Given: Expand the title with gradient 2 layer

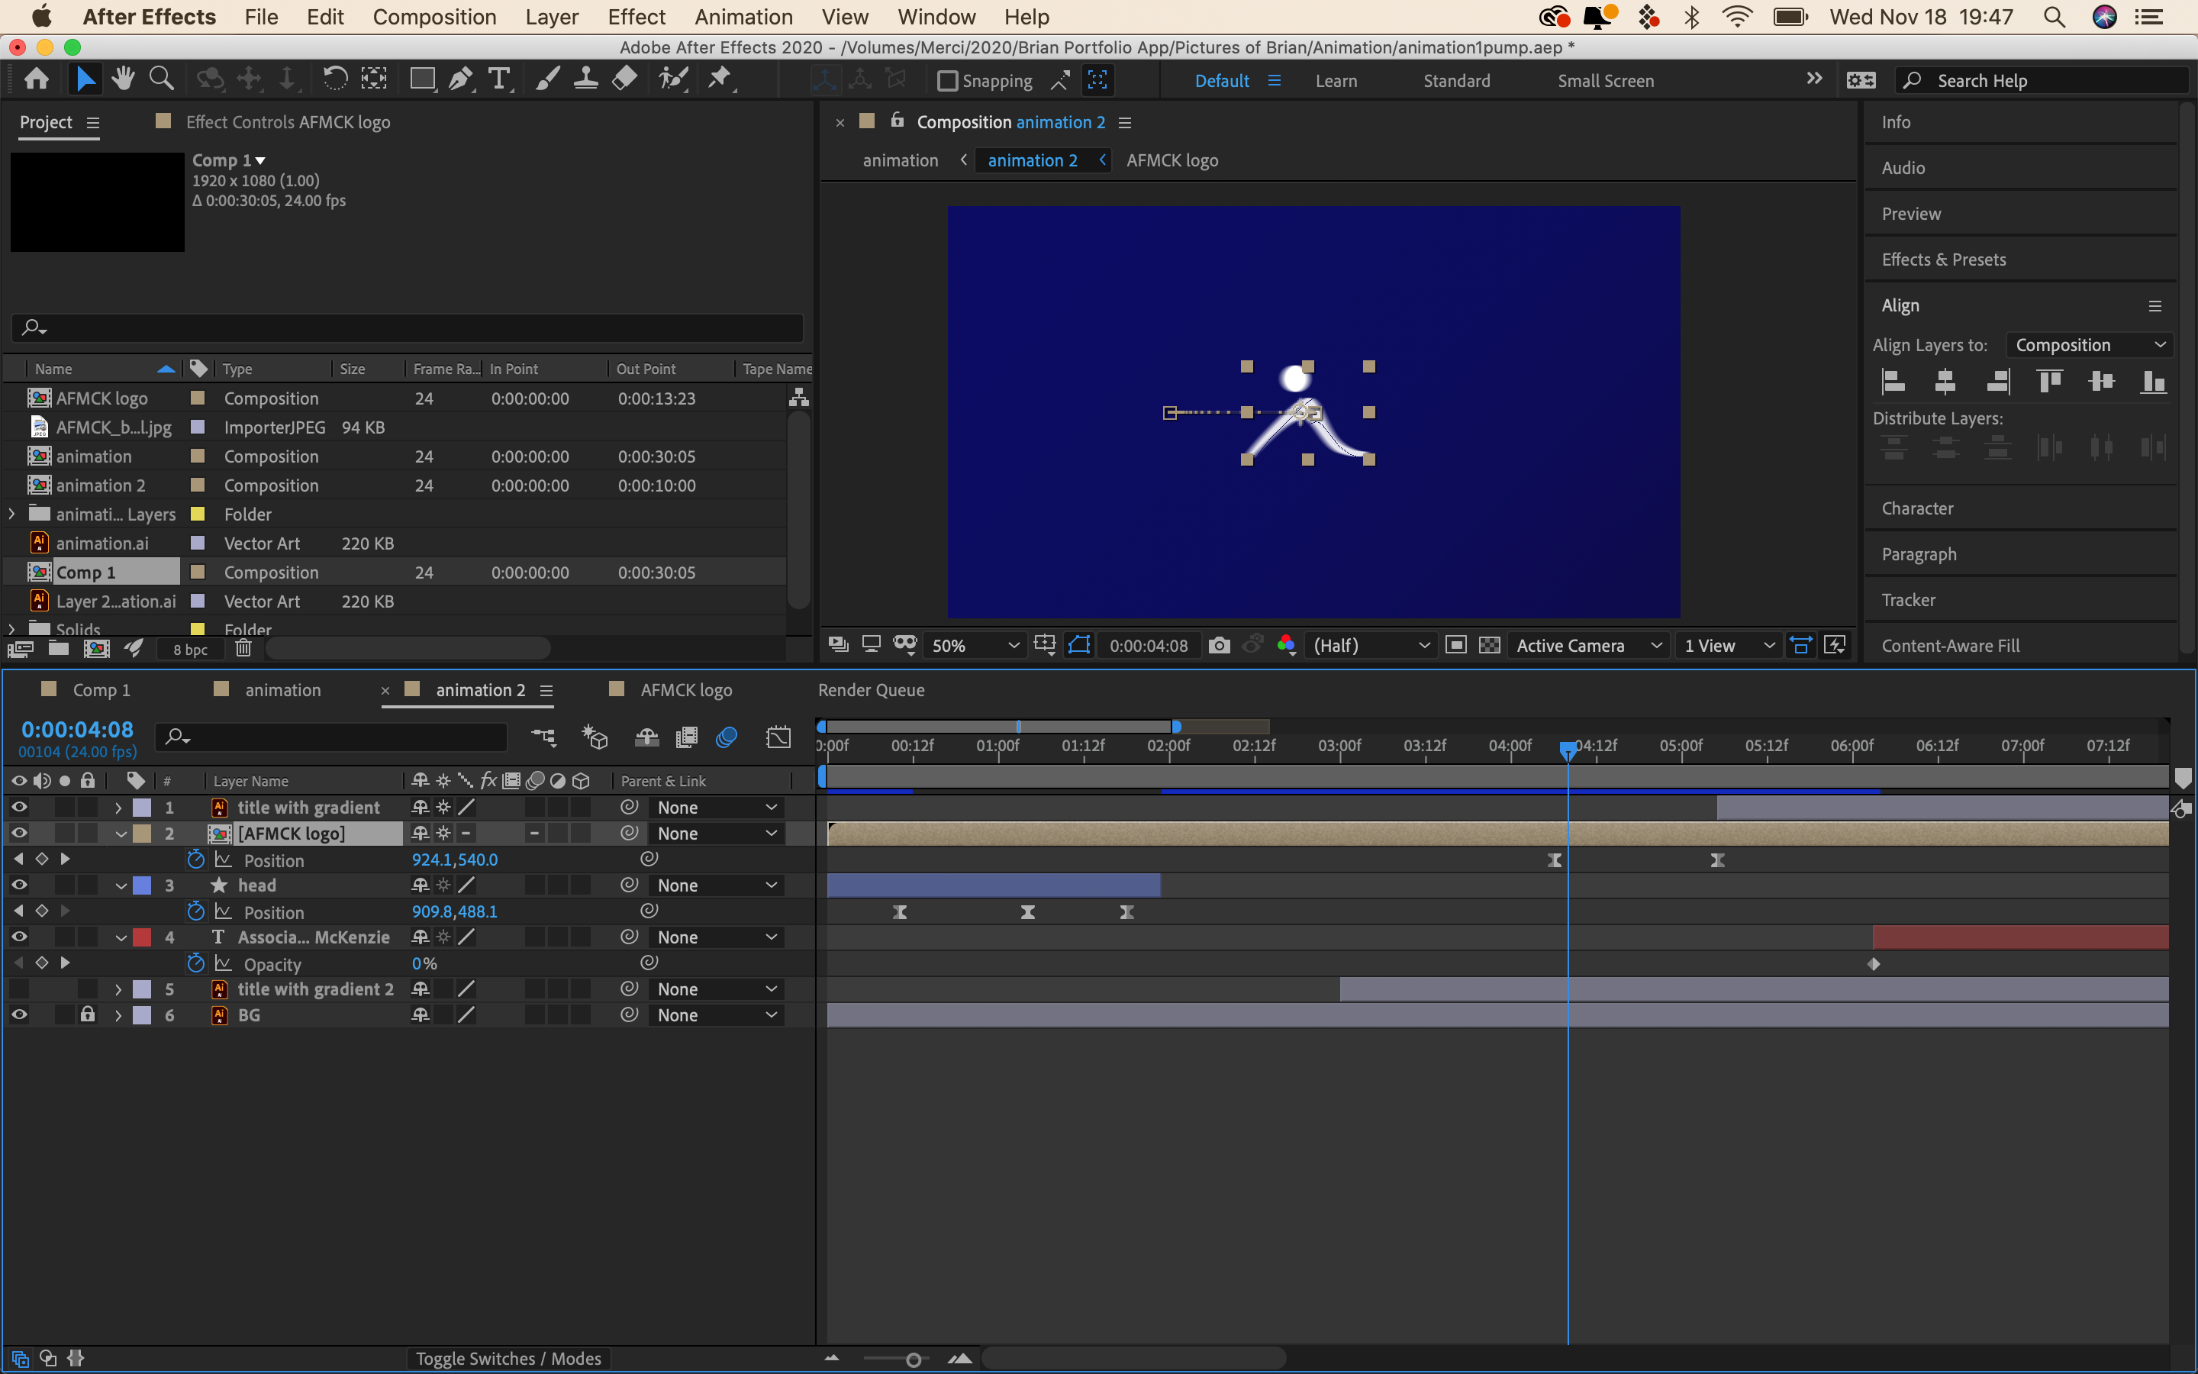Looking at the screenshot, I should 118,989.
